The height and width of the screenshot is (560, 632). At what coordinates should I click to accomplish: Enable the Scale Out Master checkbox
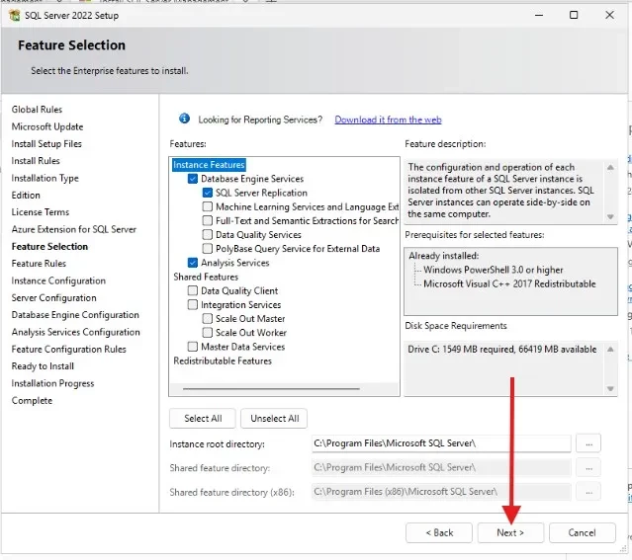click(207, 318)
